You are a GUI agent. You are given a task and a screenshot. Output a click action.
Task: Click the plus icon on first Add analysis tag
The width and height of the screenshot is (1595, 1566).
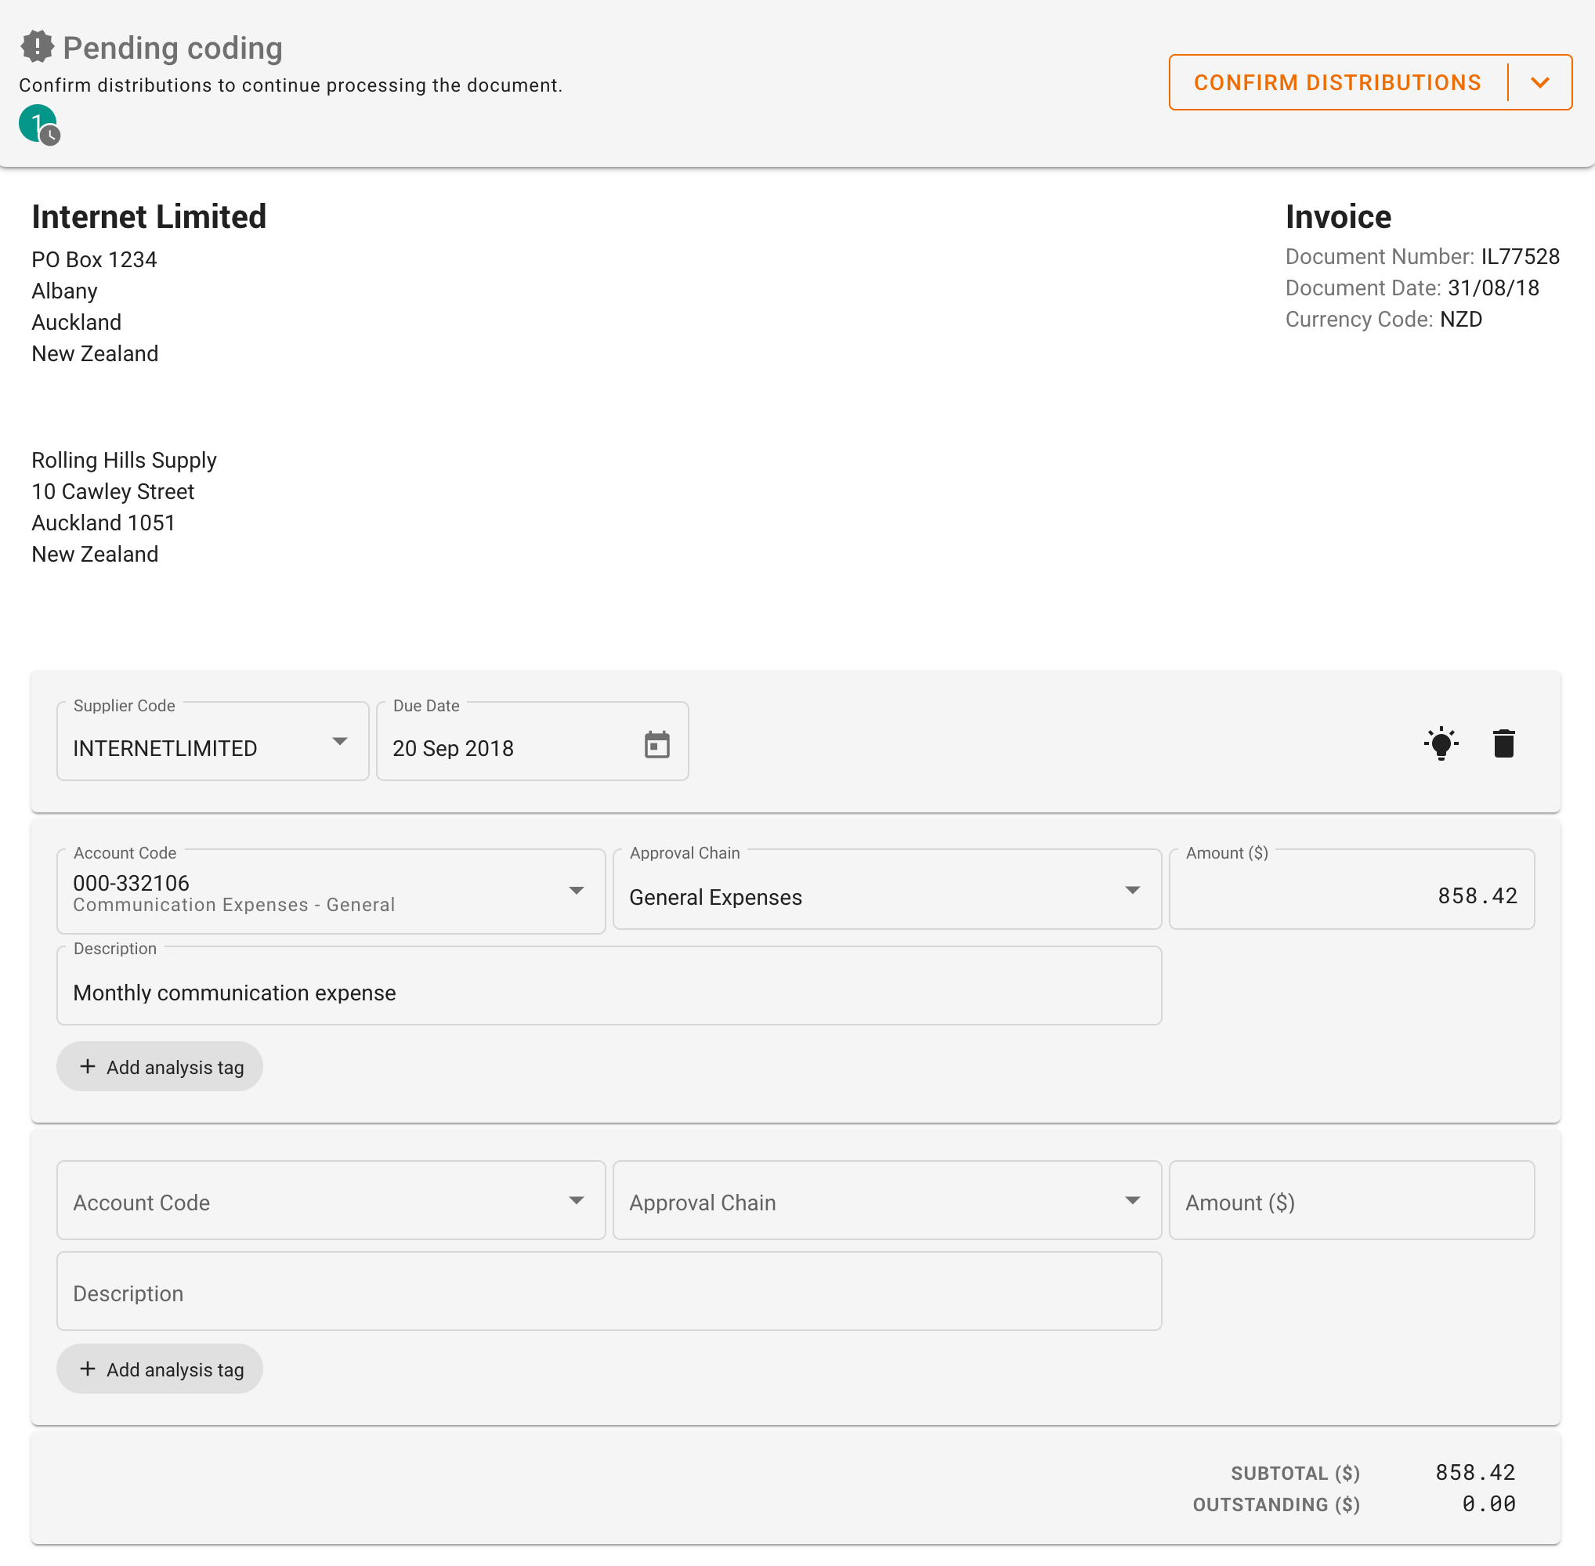(x=88, y=1066)
